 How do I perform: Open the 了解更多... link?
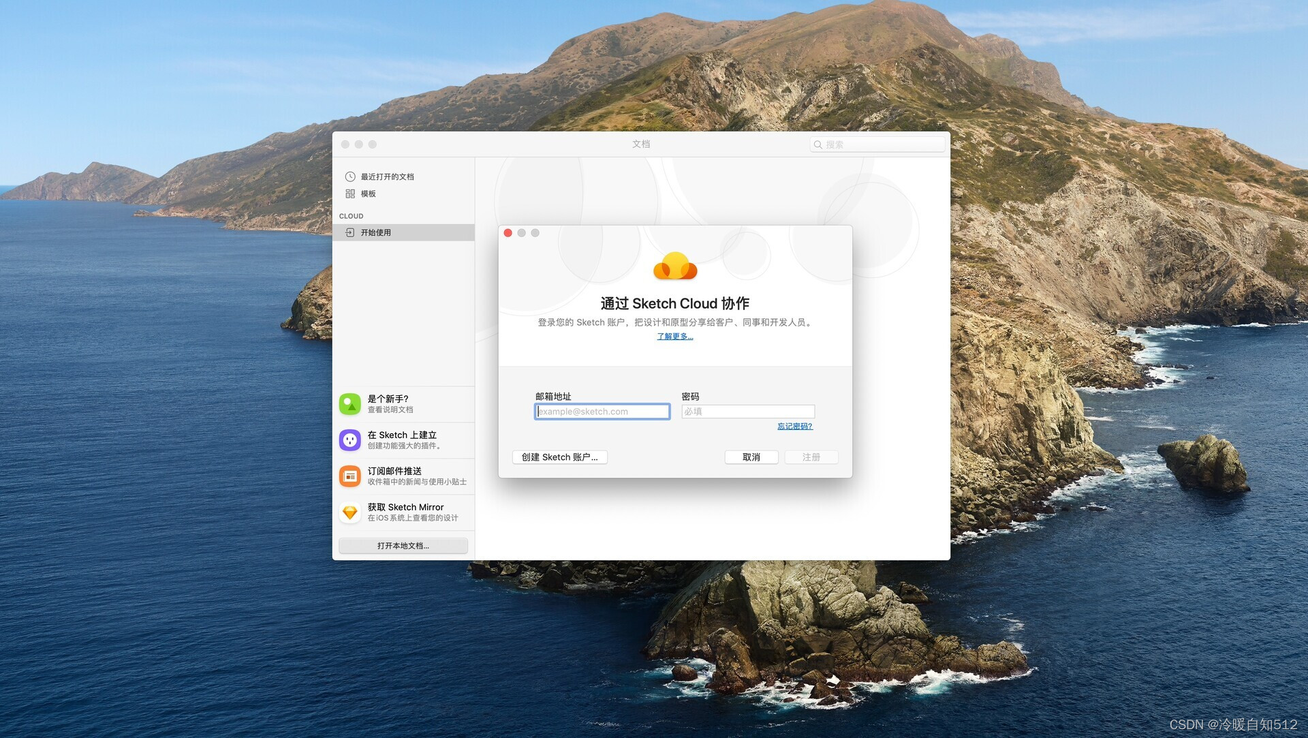pos(675,337)
